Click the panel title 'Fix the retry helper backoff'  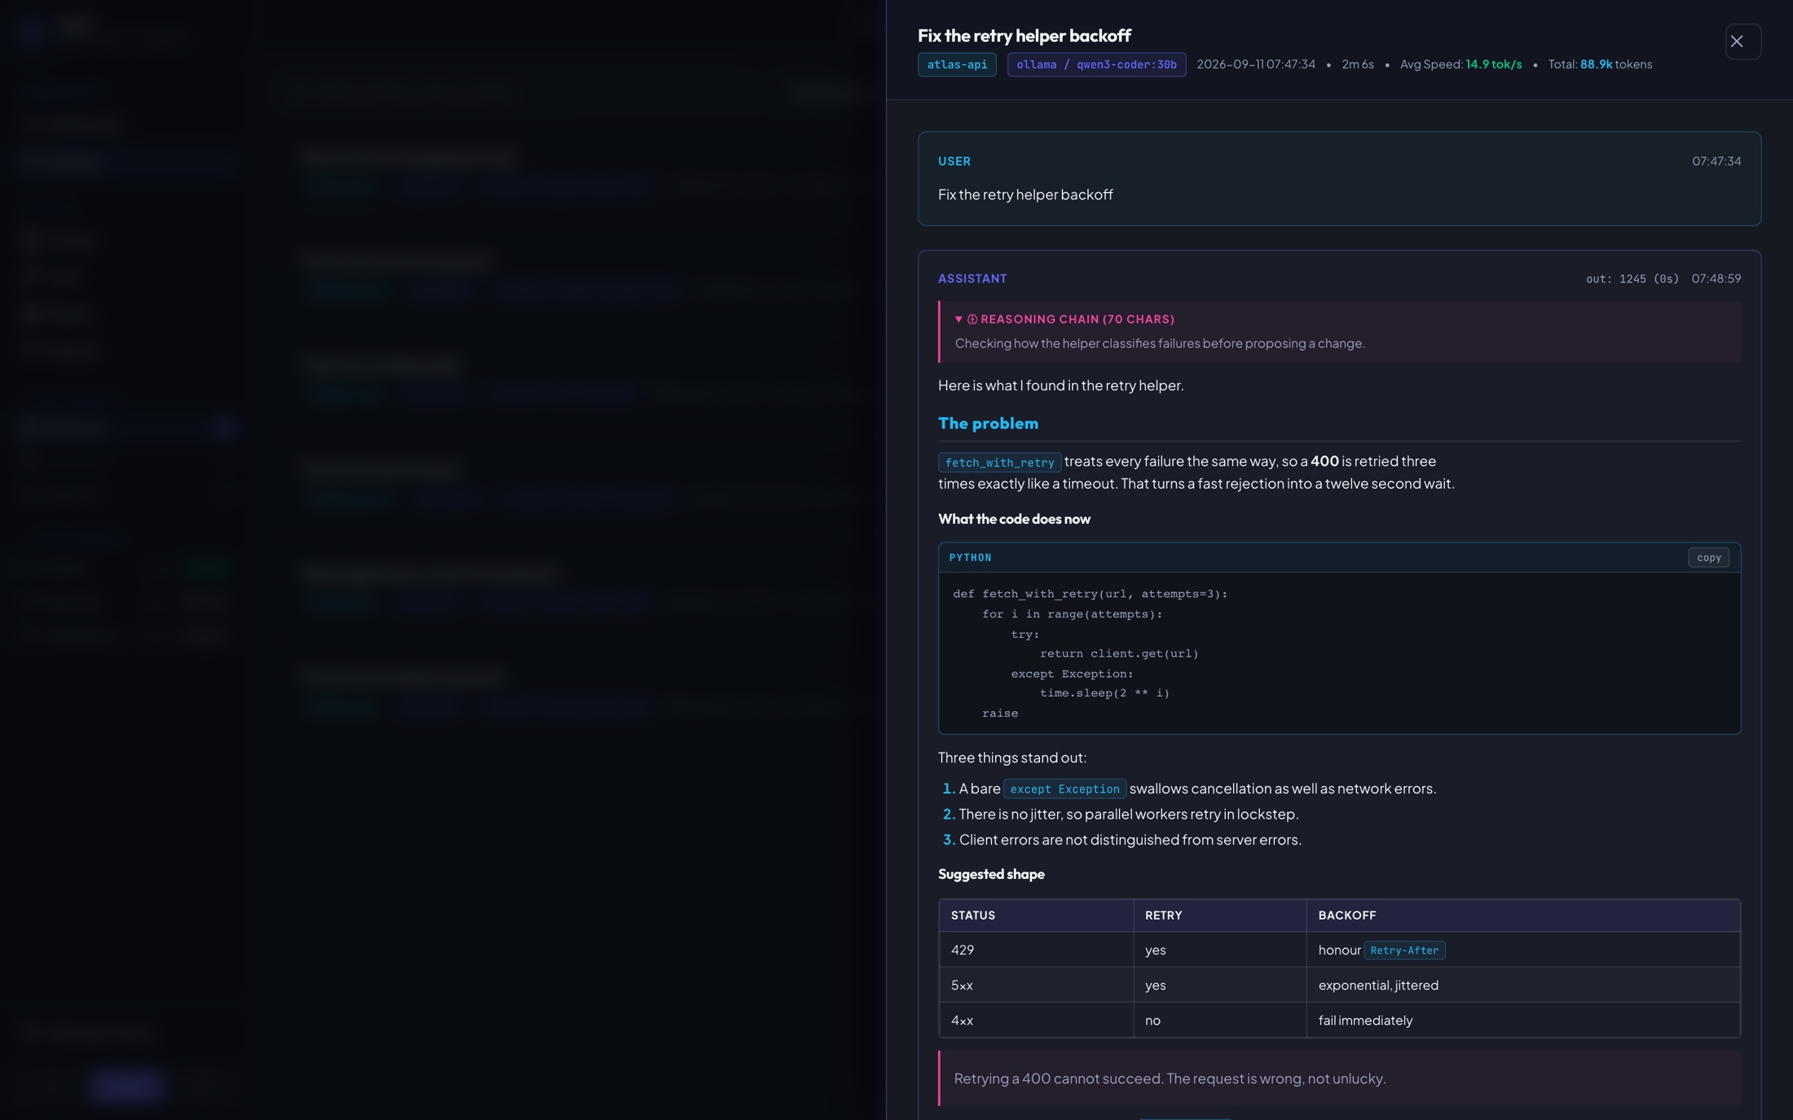(x=1024, y=35)
